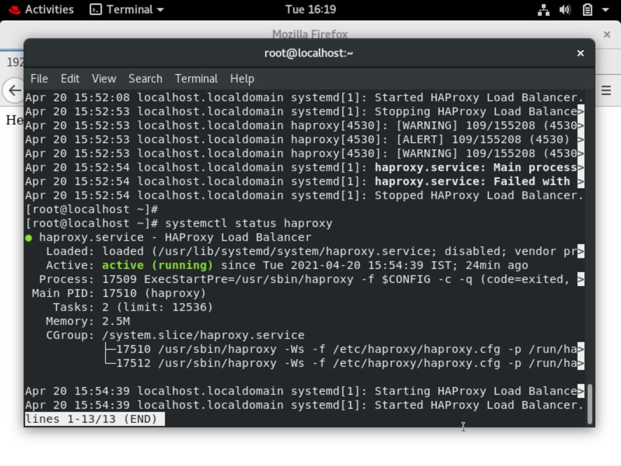Click the 15:52:54 'Stopped HAProxy Load Balancer' line
Image resolution: width=621 pixels, height=466 pixels.
tap(305, 195)
